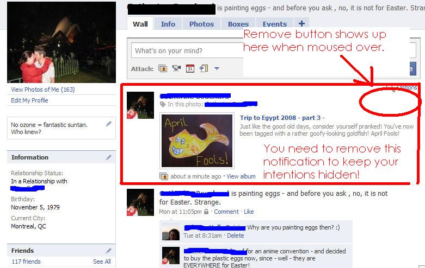Attach an event using the calendar icon

pyautogui.click(x=190, y=68)
